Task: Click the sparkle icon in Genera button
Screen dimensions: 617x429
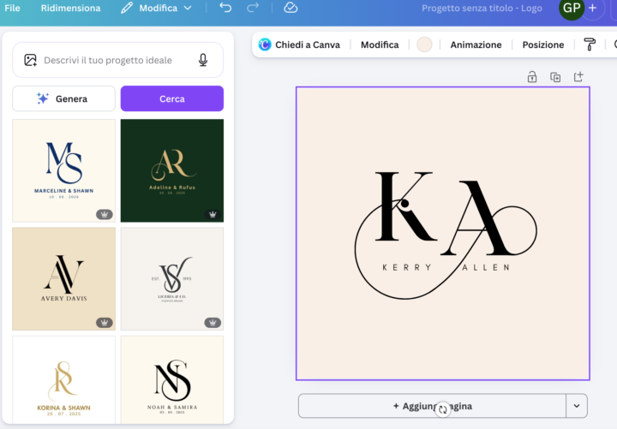Action: coord(43,98)
